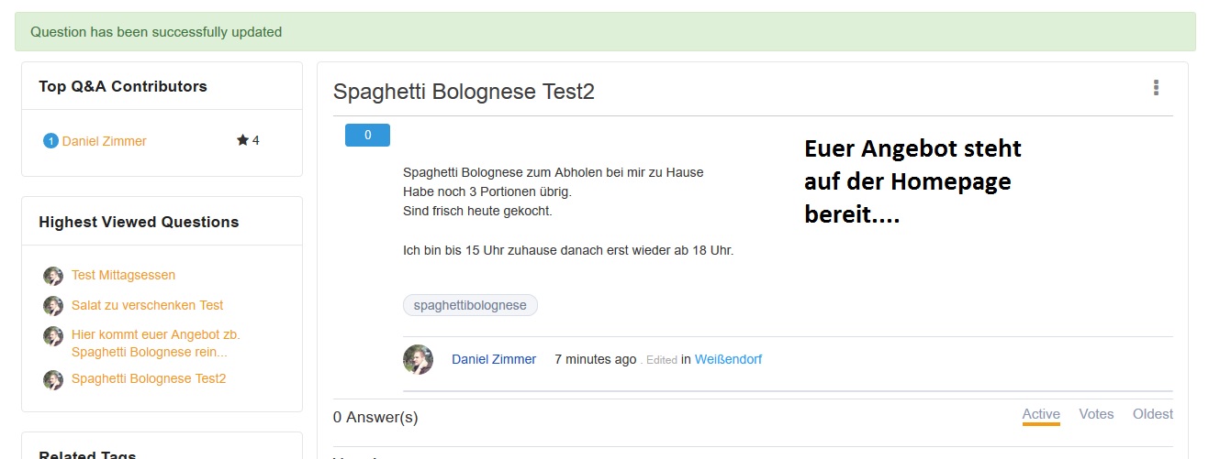Open author Daniel Zimmer's profile link
The width and height of the screenshot is (1220, 459).
pyautogui.click(x=493, y=359)
